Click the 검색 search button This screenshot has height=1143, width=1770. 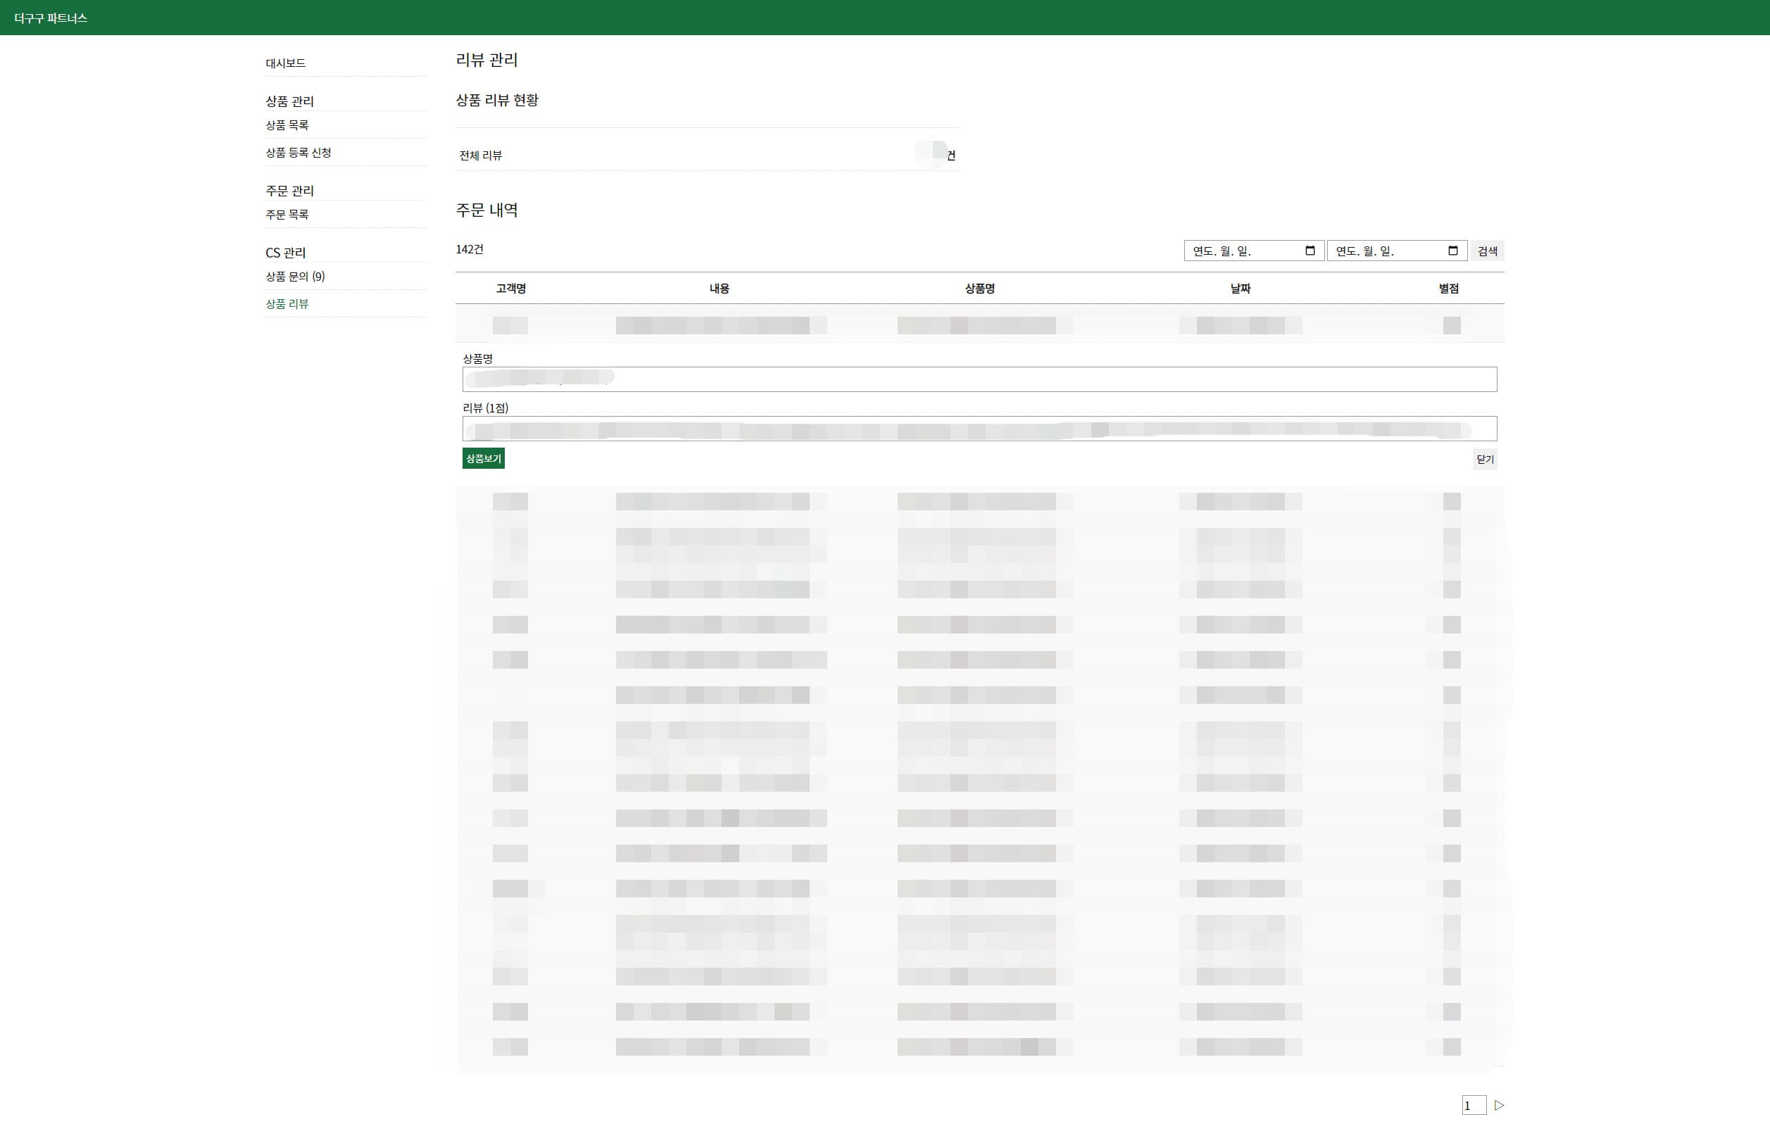(1487, 251)
